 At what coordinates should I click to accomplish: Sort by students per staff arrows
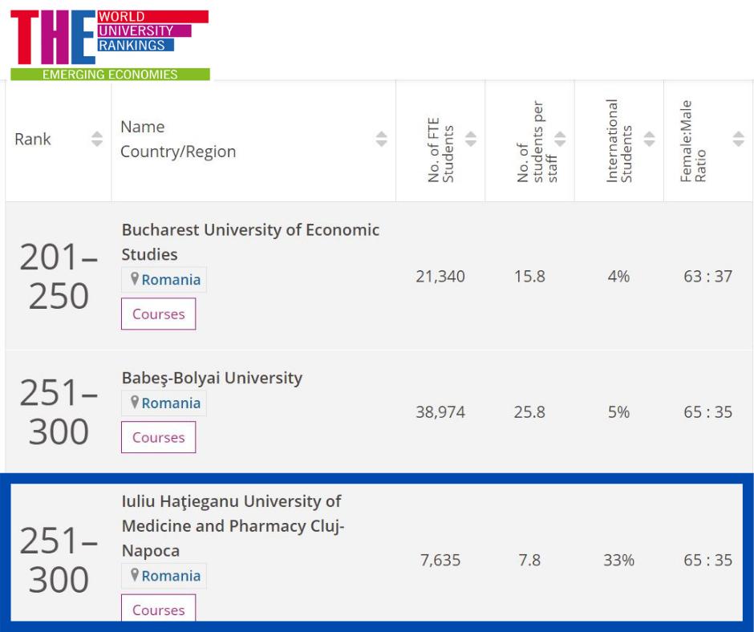(x=560, y=139)
